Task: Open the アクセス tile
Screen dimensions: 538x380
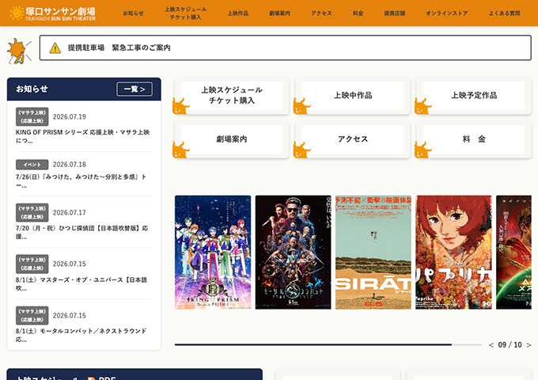Action: 353,139
